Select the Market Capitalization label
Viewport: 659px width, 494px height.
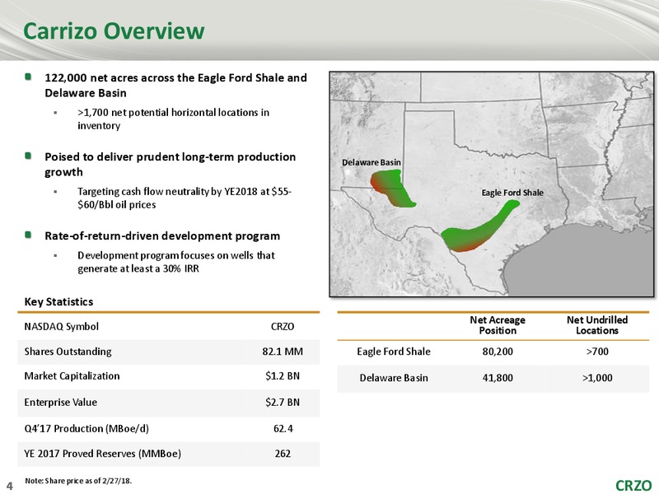72,376
